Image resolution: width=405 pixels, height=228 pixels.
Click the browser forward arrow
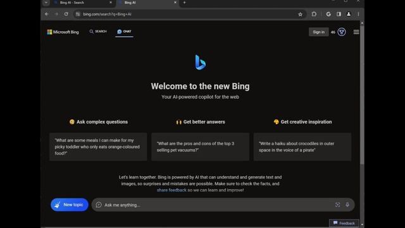tap(56, 14)
